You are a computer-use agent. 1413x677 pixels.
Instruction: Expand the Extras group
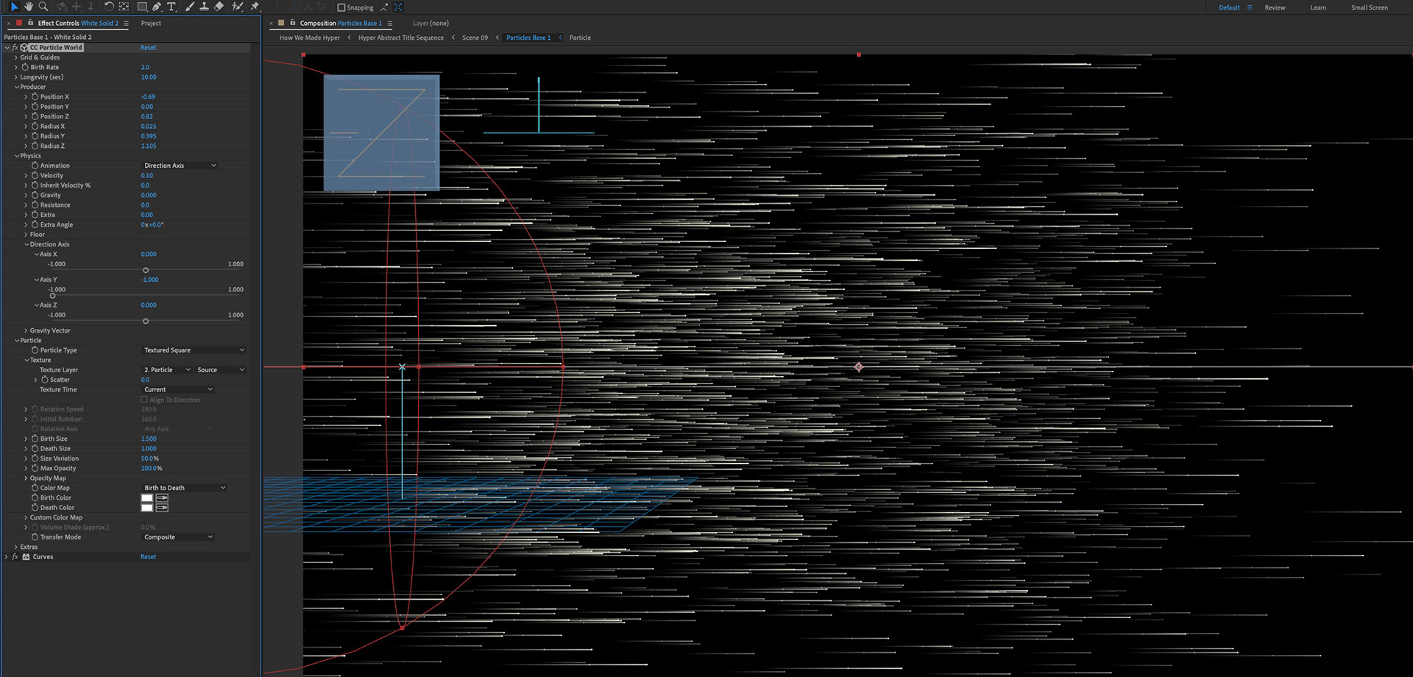point(16,547)
